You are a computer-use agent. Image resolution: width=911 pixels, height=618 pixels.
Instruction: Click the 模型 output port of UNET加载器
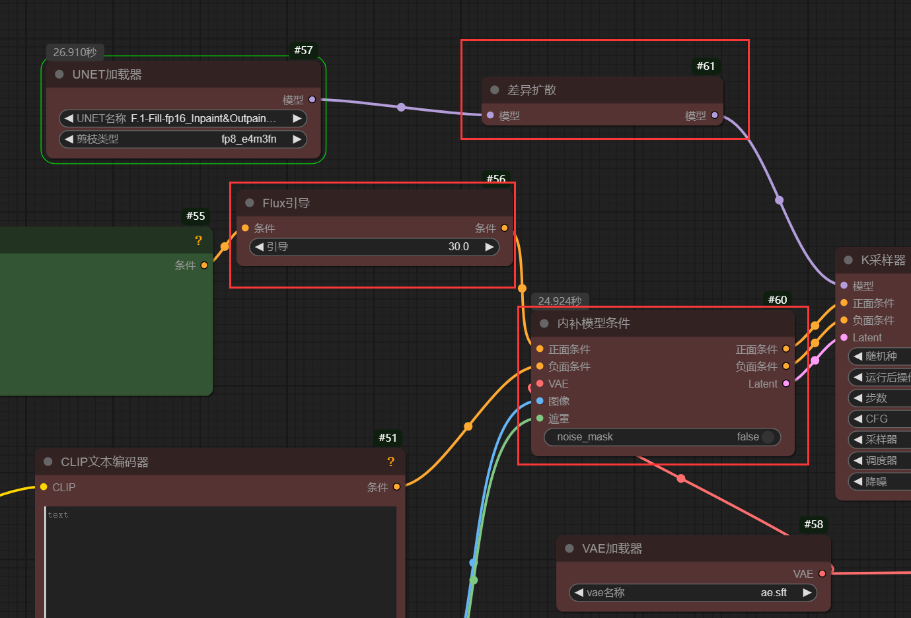(x=312, y=100)
